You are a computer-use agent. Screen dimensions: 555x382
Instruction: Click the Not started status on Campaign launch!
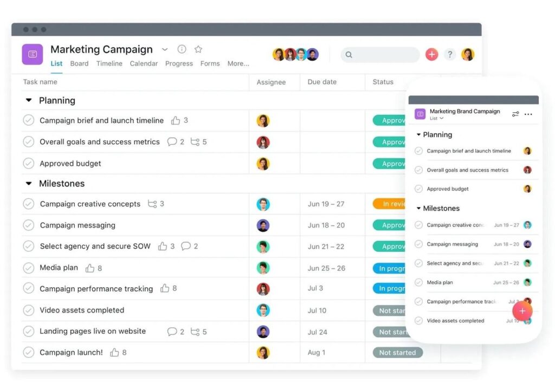click(x=397, y=353)
